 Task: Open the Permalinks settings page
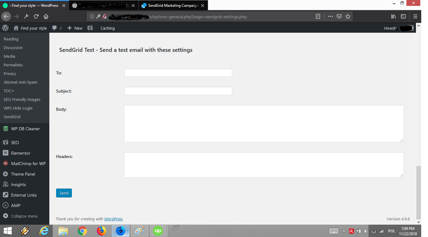13,65
